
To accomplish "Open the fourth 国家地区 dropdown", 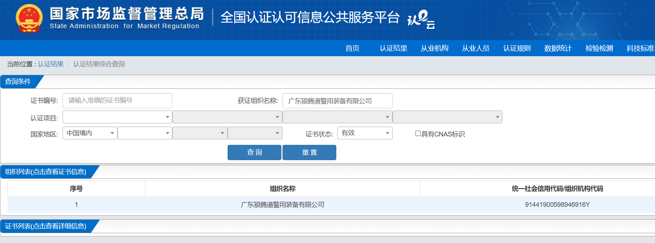I will pos(255,133).
